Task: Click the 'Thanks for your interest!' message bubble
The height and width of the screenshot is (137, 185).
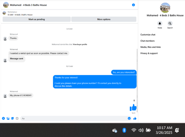Action: [95, 82]
